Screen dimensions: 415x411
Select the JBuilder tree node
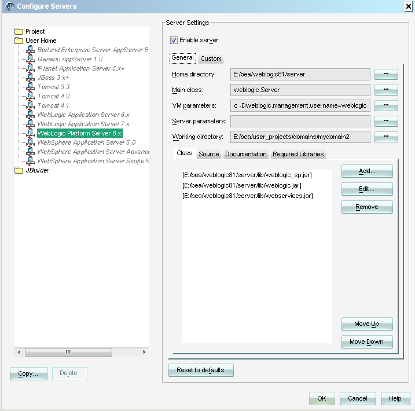click(x=37, y=170)
